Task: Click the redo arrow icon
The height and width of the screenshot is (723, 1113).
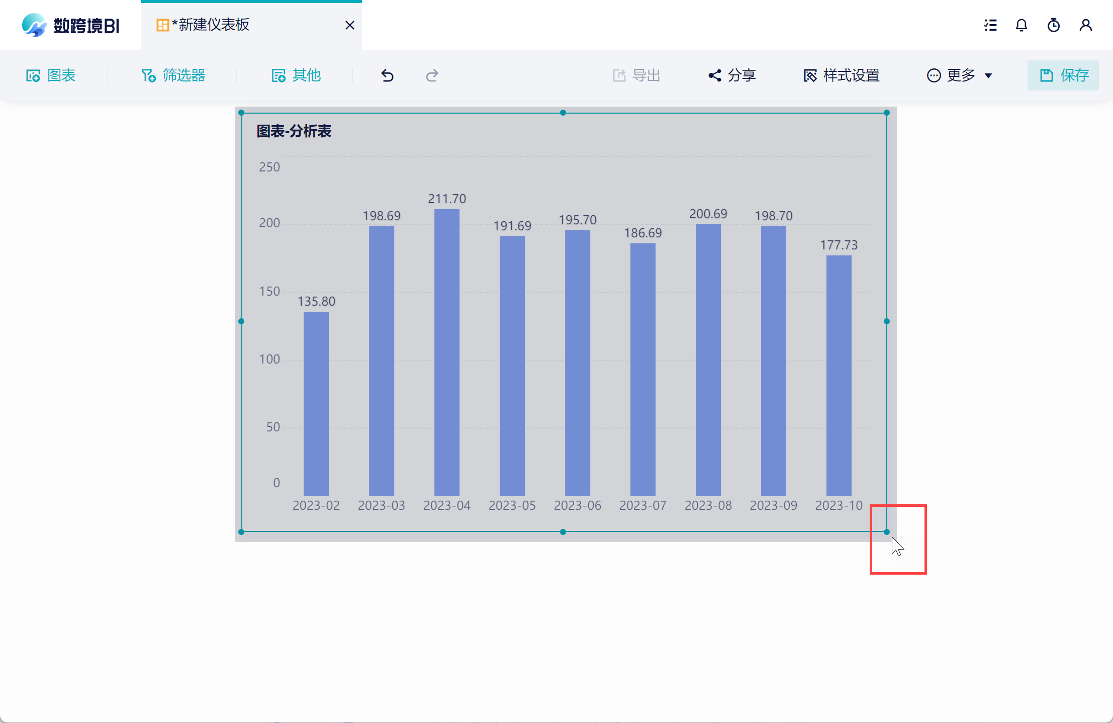Action: 432,75
